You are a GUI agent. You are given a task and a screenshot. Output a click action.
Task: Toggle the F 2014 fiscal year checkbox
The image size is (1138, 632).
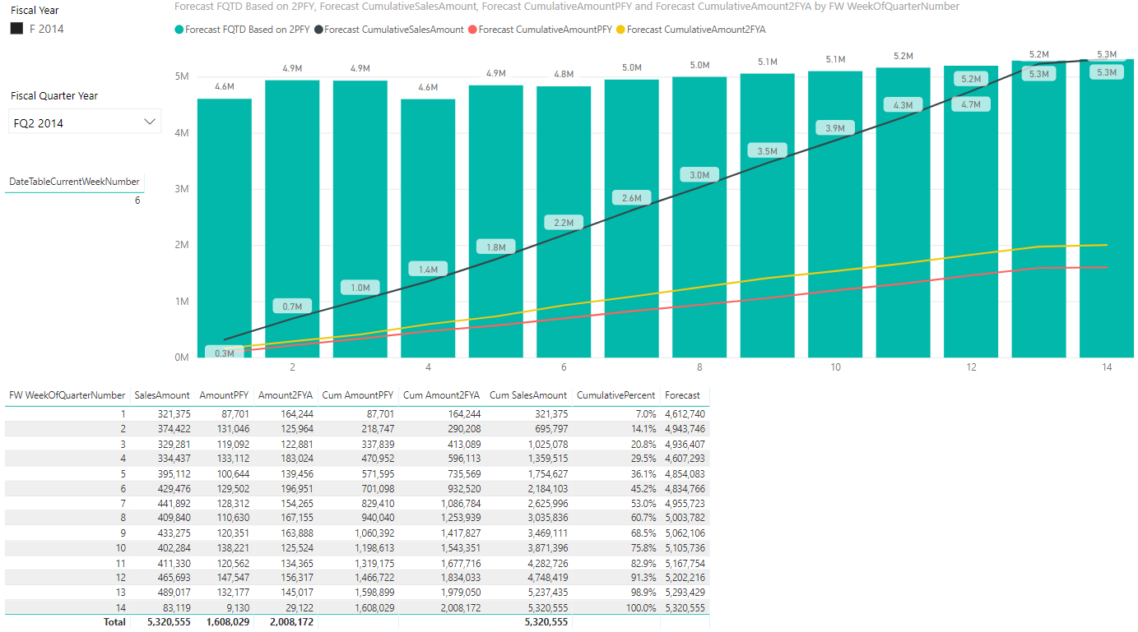(x=16, y=29)
